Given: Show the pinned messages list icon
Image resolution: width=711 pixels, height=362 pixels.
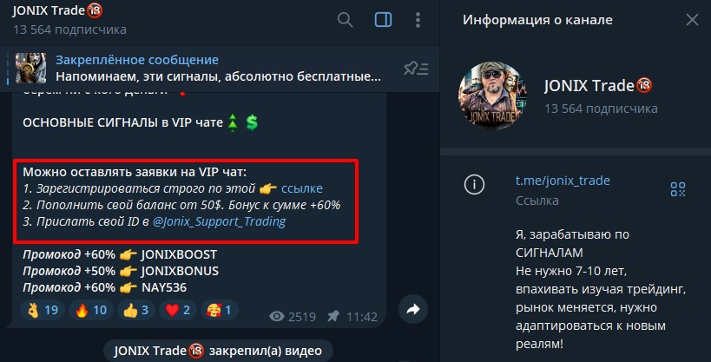Looking at the screenshot, I should coord(416,69).
